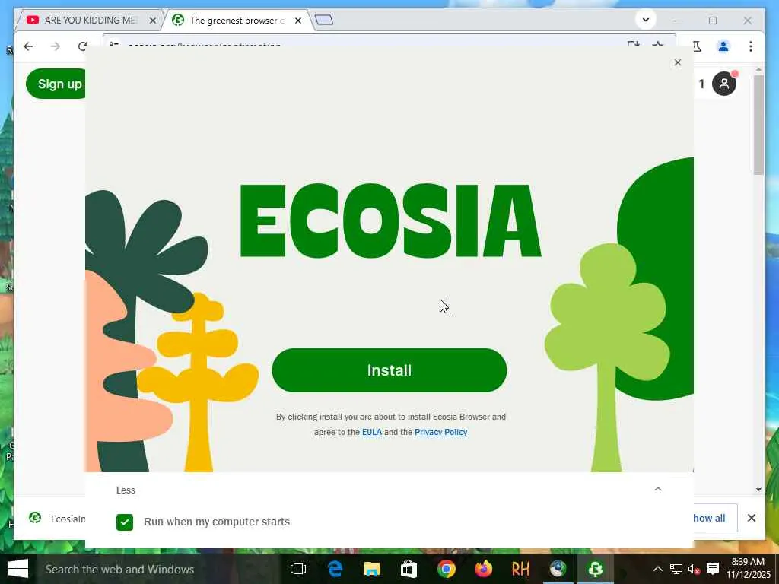This screenshot has width=779, height=584.
Task: Open Chrome three-dot menu
Action: [751, 46]
